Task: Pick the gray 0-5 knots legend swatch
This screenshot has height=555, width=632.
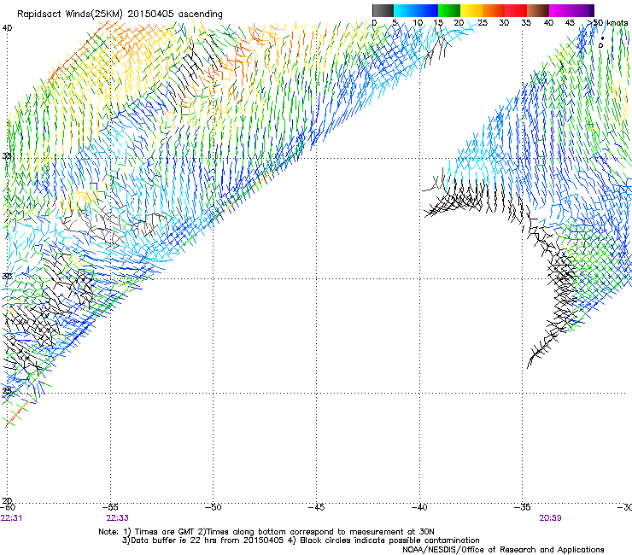Action: [x=383, y=10]
